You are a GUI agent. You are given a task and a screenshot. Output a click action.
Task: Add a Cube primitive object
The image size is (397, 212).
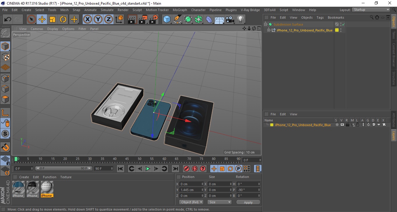tap(167, 20)
